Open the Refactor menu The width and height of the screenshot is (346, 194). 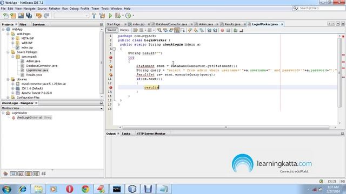54,9
